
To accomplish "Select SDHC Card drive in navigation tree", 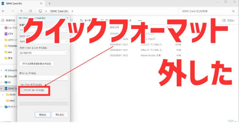I will point(11,88).
